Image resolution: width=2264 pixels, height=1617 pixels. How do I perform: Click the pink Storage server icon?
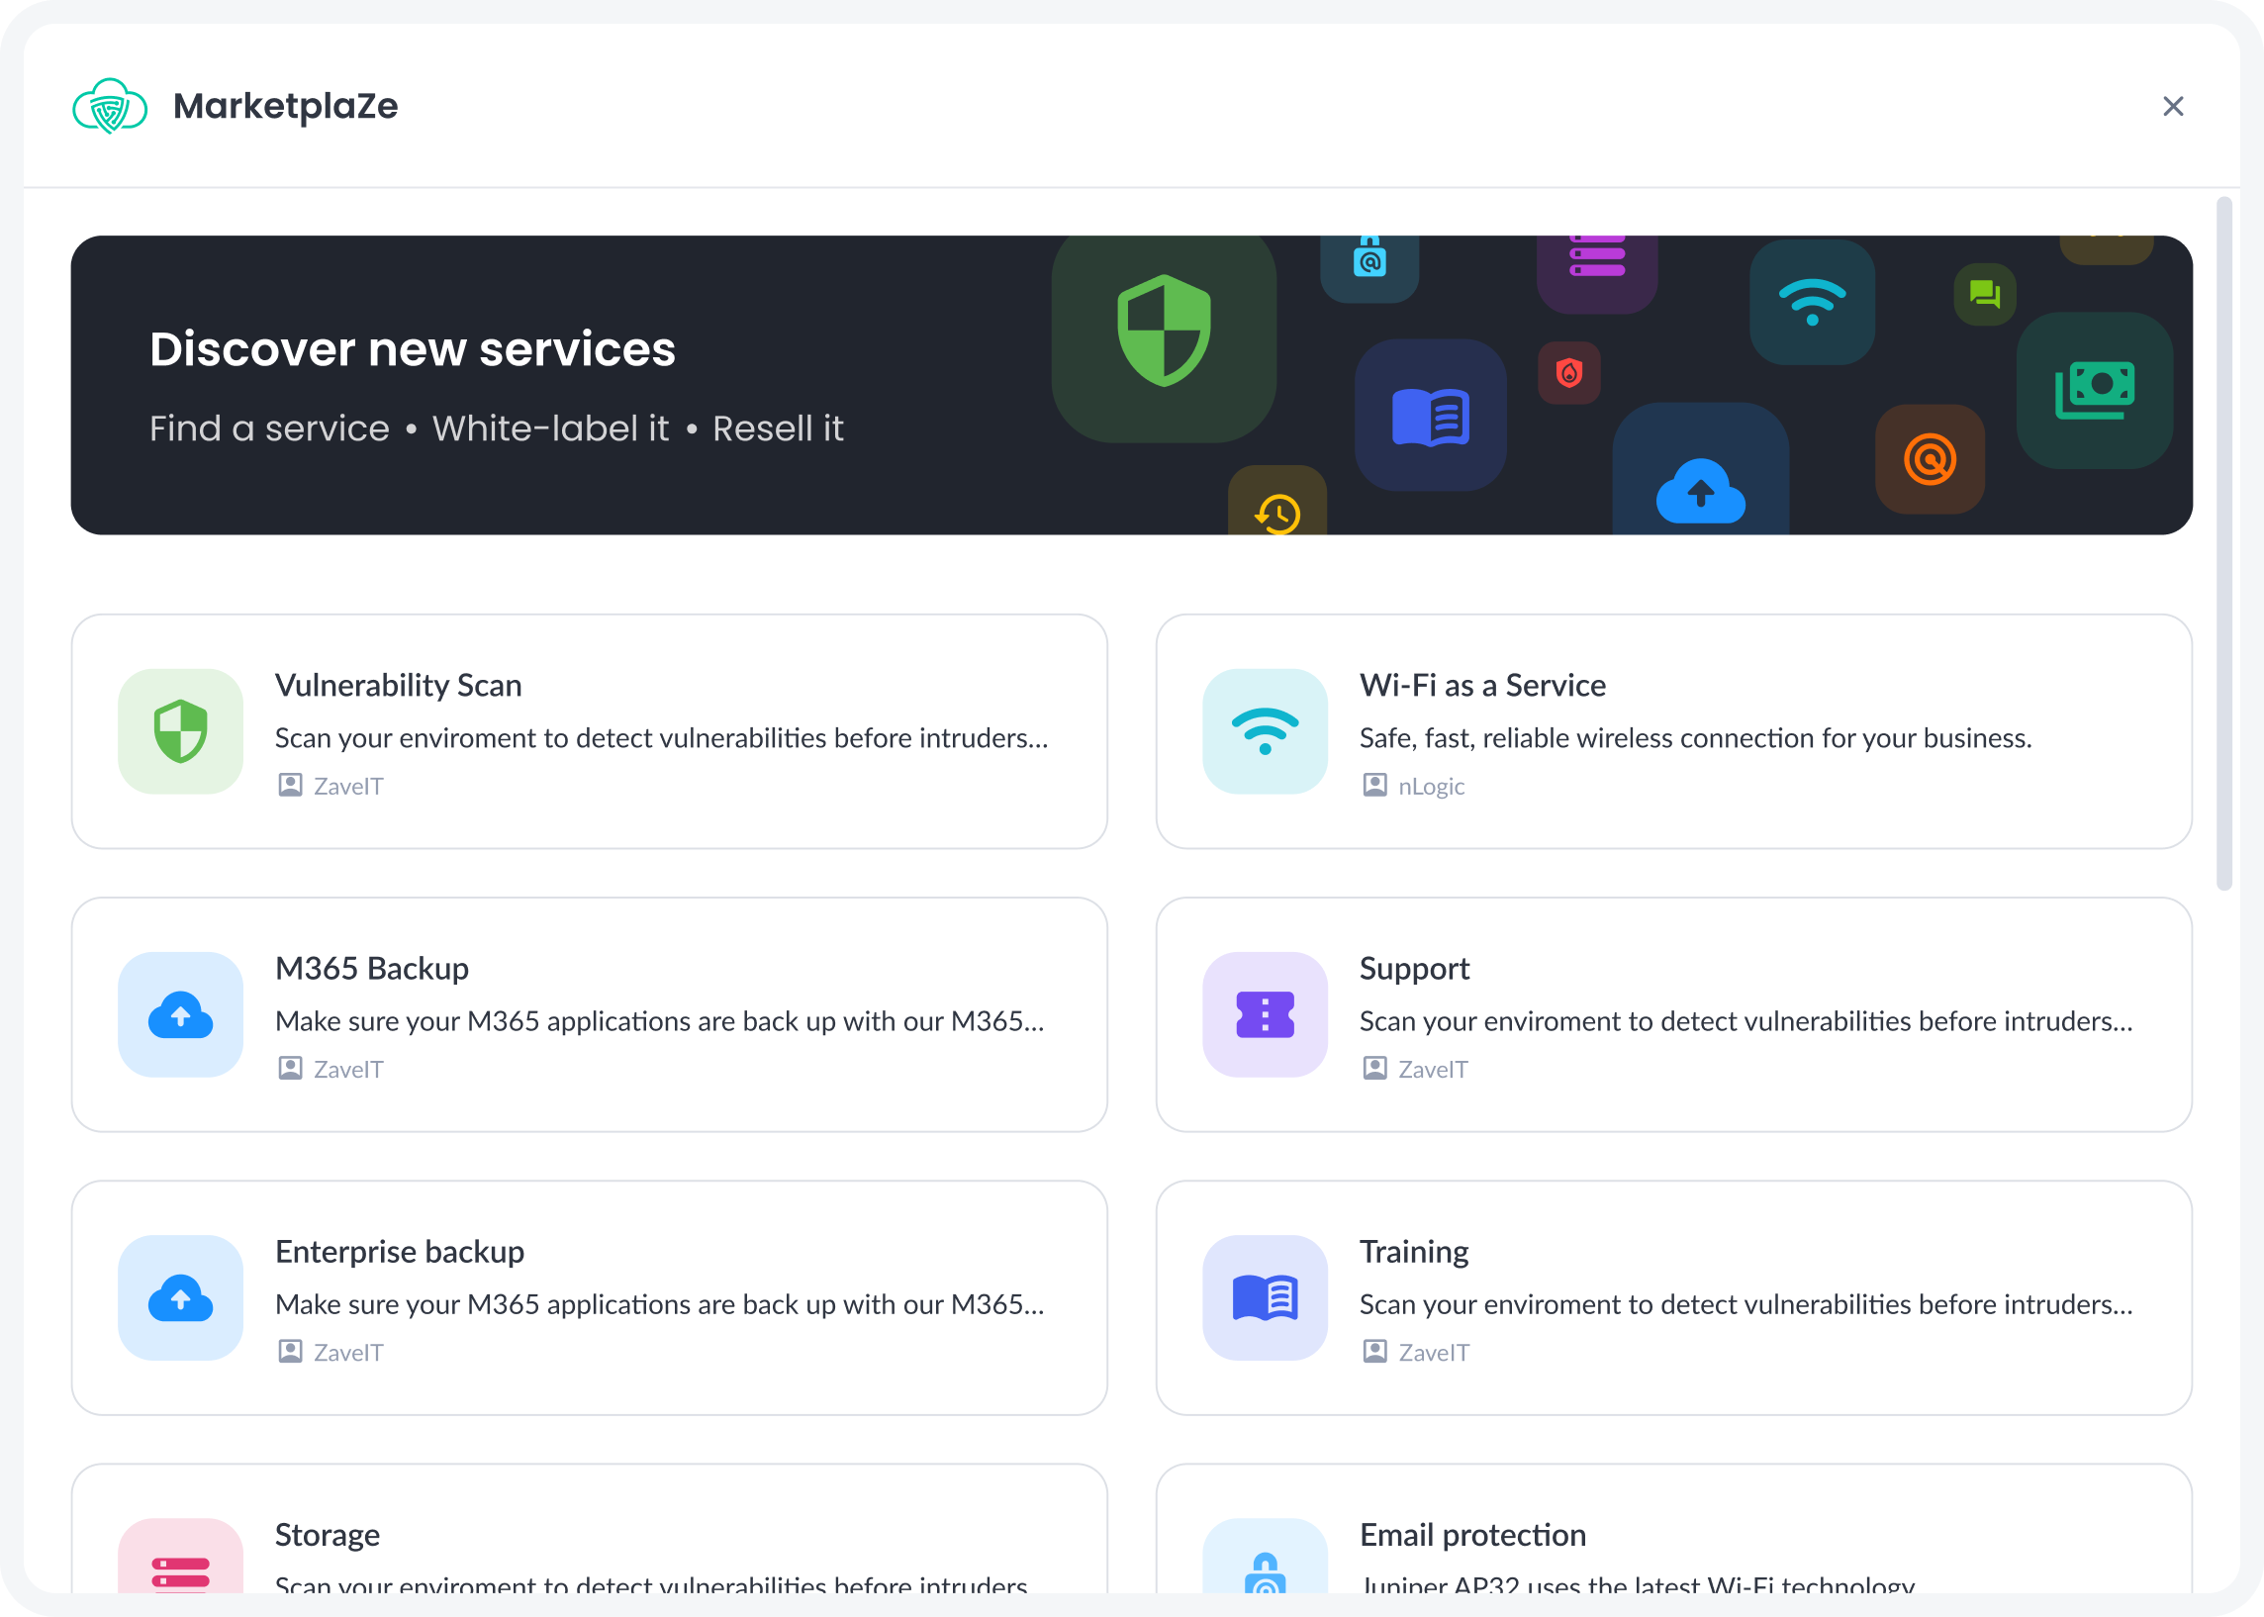click(x=180, y=1570)
